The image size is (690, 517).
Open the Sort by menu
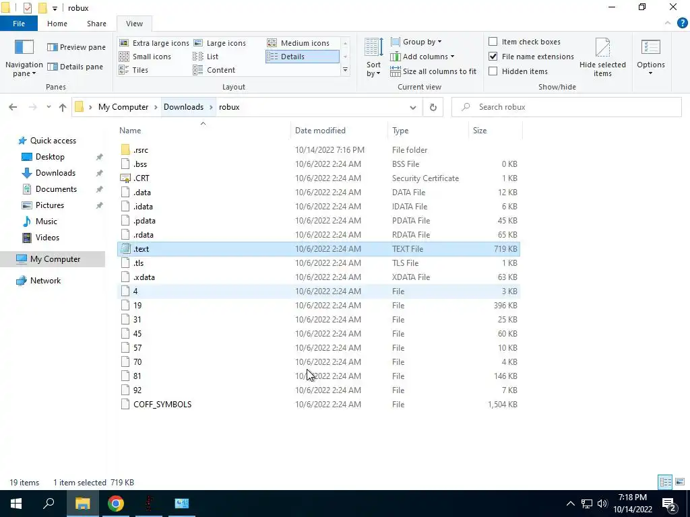[373, 58]
